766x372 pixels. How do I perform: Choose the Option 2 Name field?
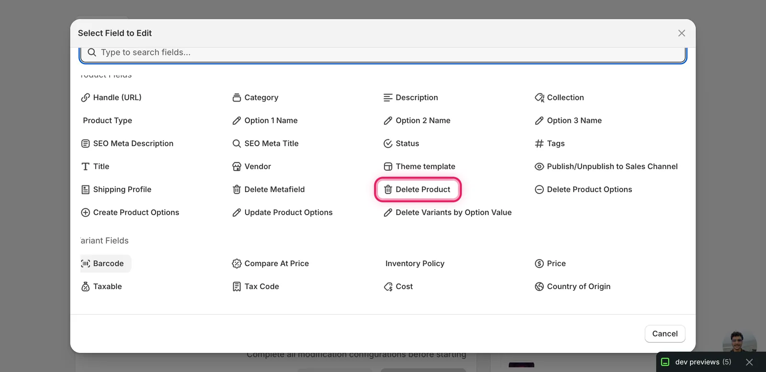[x=417, y=121]
